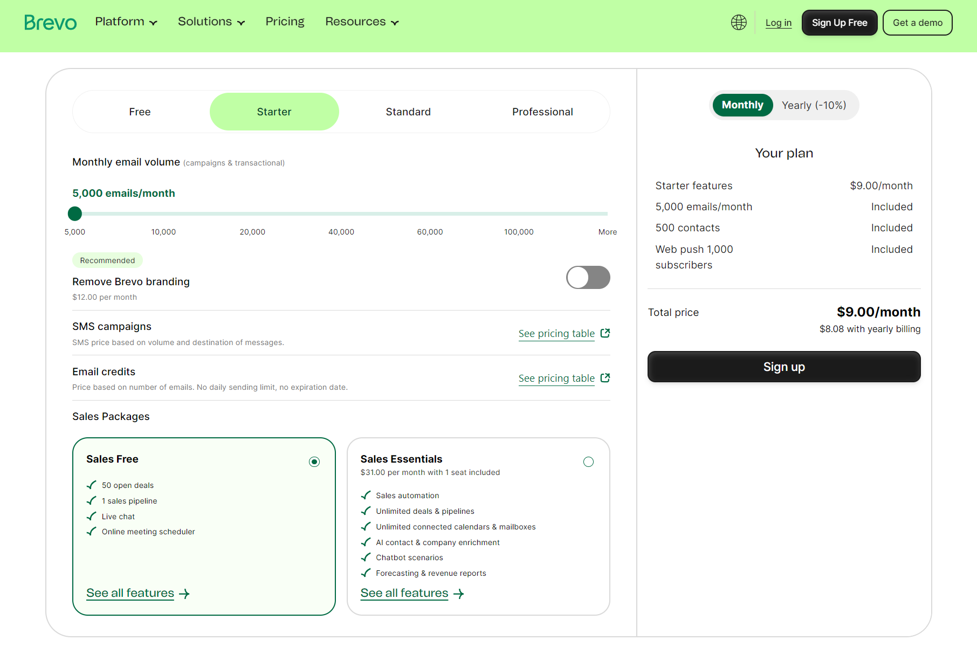Select the Free plan tab
Screen dimensions: 977x654
pyautogui.click(x=140, y=112)
